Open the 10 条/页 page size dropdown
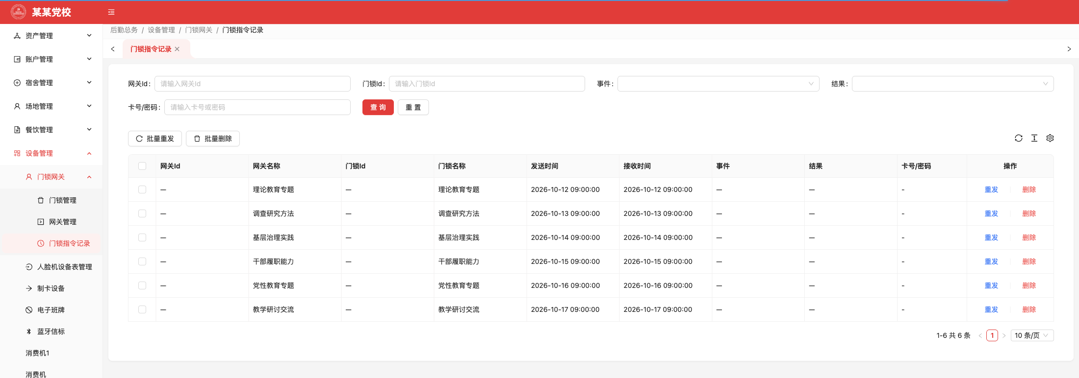The image size is (1079, 378). click(x=1032, y=335)
